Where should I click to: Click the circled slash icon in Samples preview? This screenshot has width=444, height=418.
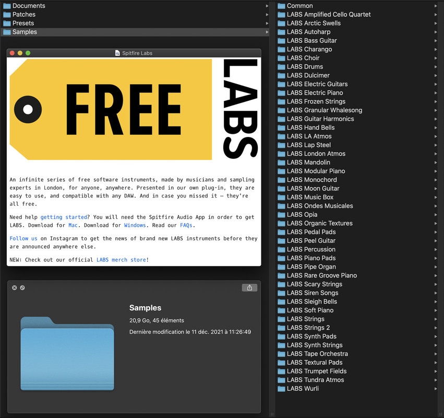[x=22, y=287]
